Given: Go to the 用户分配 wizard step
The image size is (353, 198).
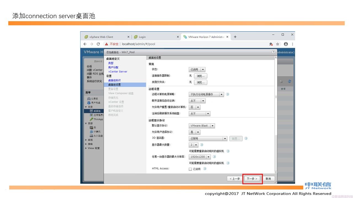Looking at the screenshot, I should pyautogui.click(x=113, y=67).
